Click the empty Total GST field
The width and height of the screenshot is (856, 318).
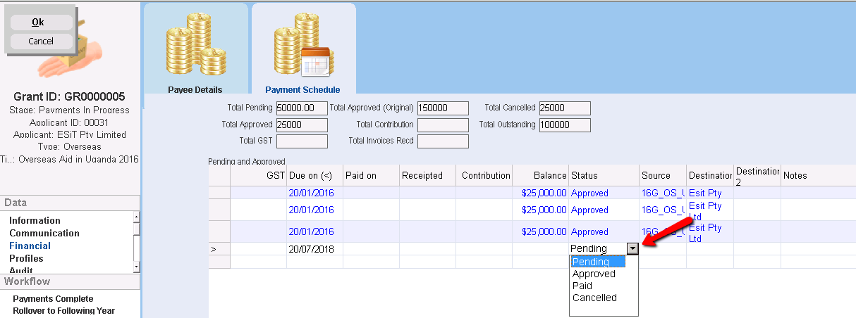click(302, 141)
